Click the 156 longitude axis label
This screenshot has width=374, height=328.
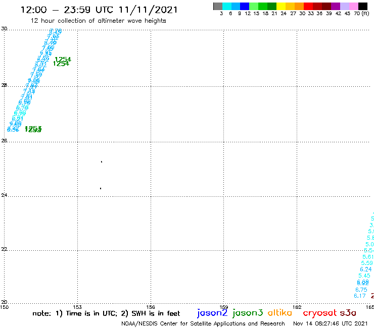tap(151, 307)
